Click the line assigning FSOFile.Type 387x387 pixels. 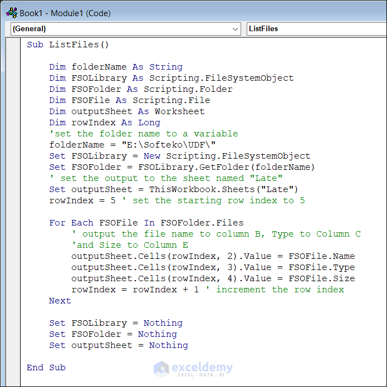[x=213, y=267]
